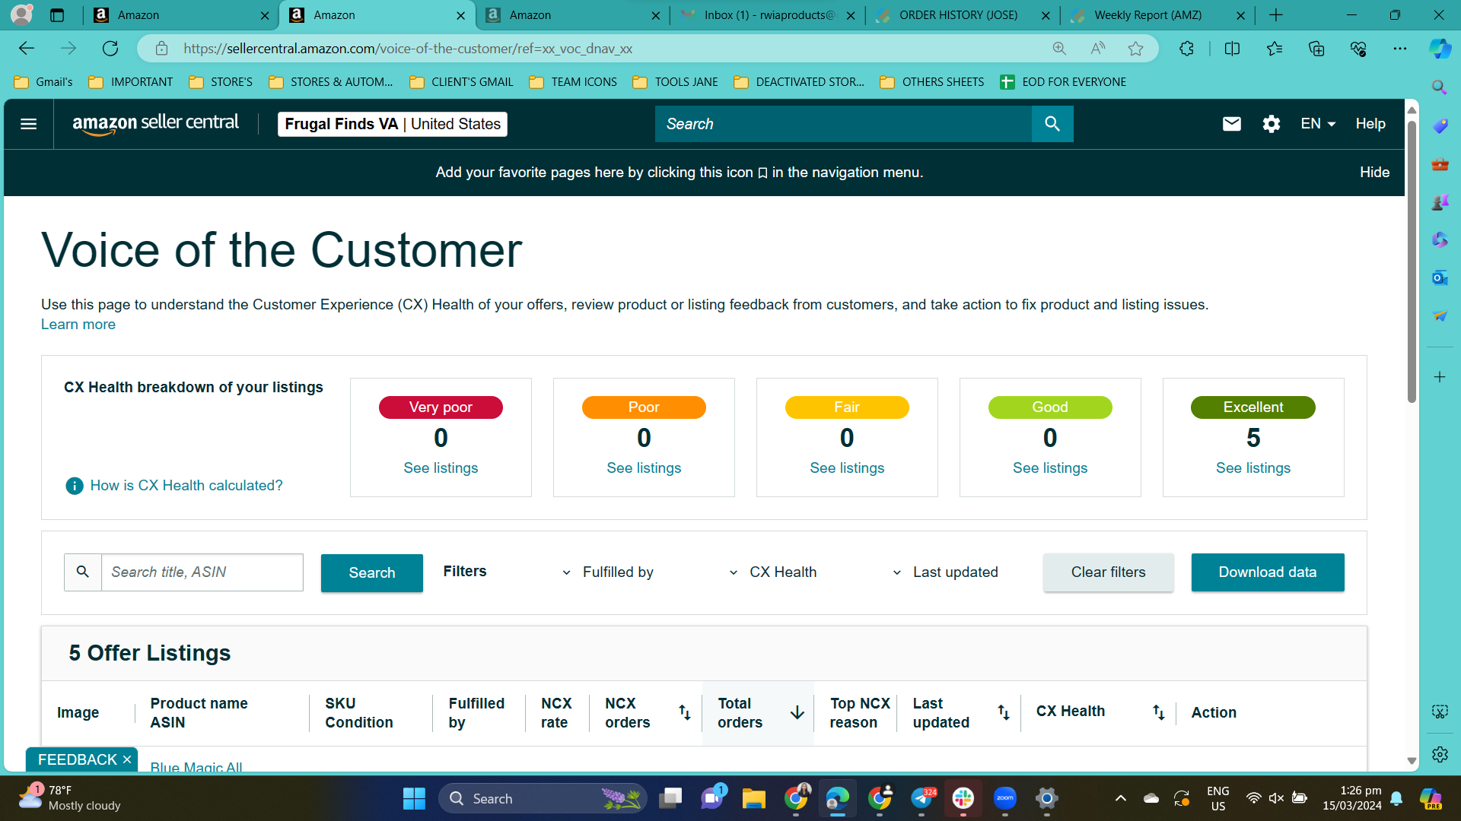Open File Explorer from the taskbar
Viewport: 1461px width, 821px height.
point(753,798)
